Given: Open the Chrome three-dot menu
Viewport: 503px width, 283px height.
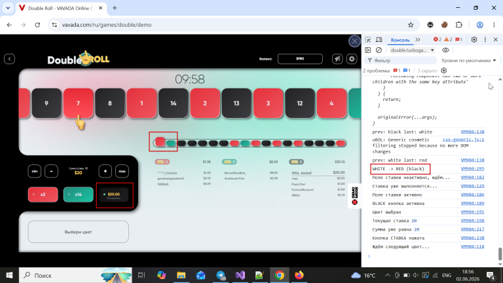Looking at the screenshot, I should (x=494, y=25).
